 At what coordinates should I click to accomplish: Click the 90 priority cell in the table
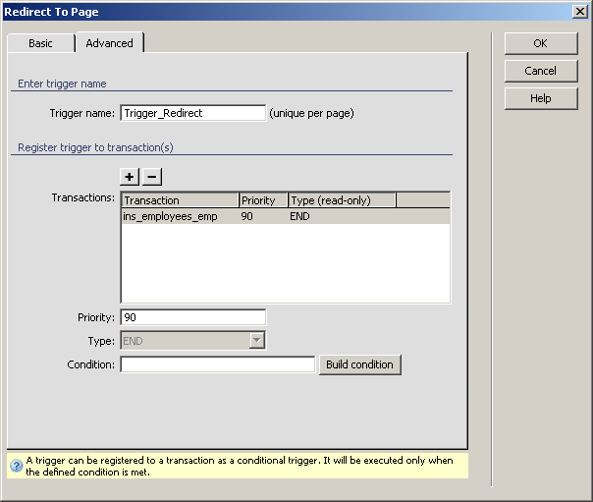pos(249,216)
